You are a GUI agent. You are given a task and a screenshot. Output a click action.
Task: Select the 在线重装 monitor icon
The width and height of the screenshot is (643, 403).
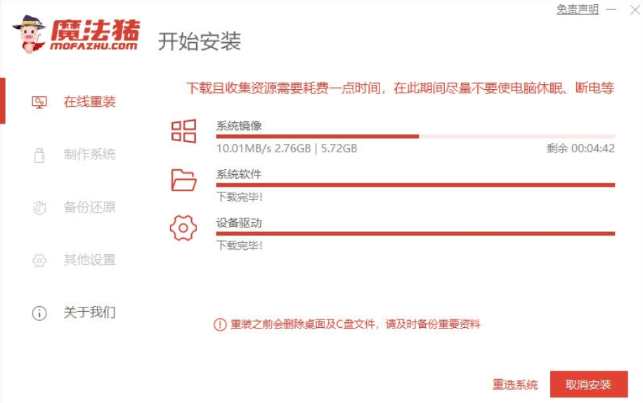coord(39,102)
